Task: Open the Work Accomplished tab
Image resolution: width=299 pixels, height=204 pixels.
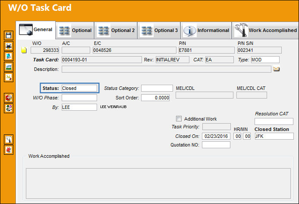Action: tap(265, 30)
